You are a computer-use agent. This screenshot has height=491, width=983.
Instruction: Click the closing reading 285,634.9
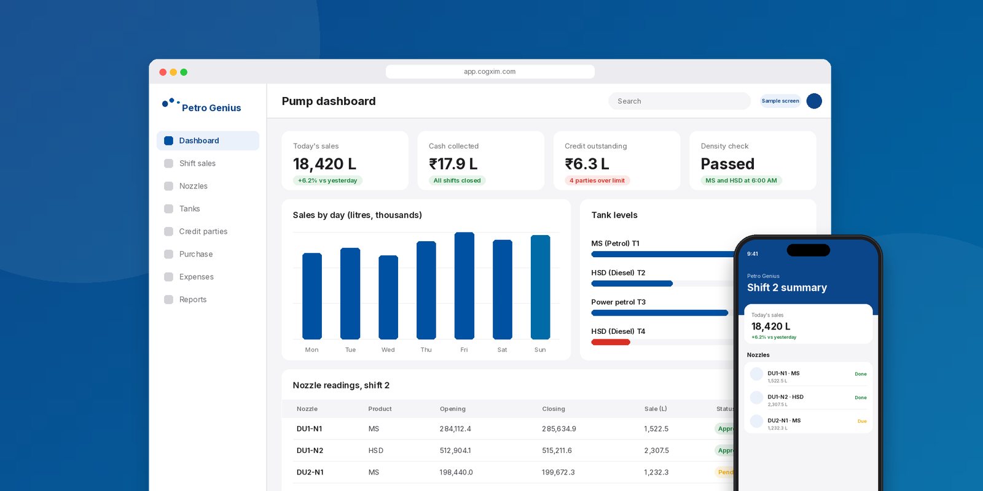[559, 429]
